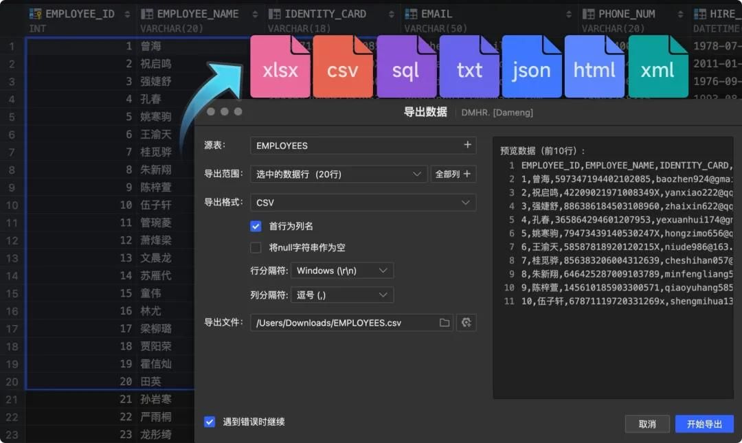Click 取消 button
Viewport: 742px width, 443px height.
(647, 424)
